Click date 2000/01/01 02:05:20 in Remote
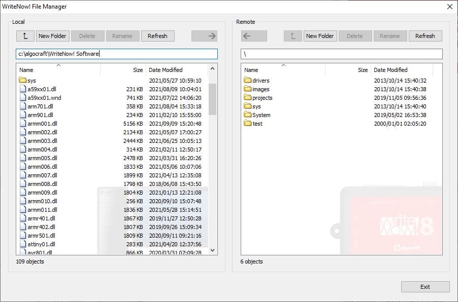This screenshot has height=302, width=458. click(x=400, y=124)
